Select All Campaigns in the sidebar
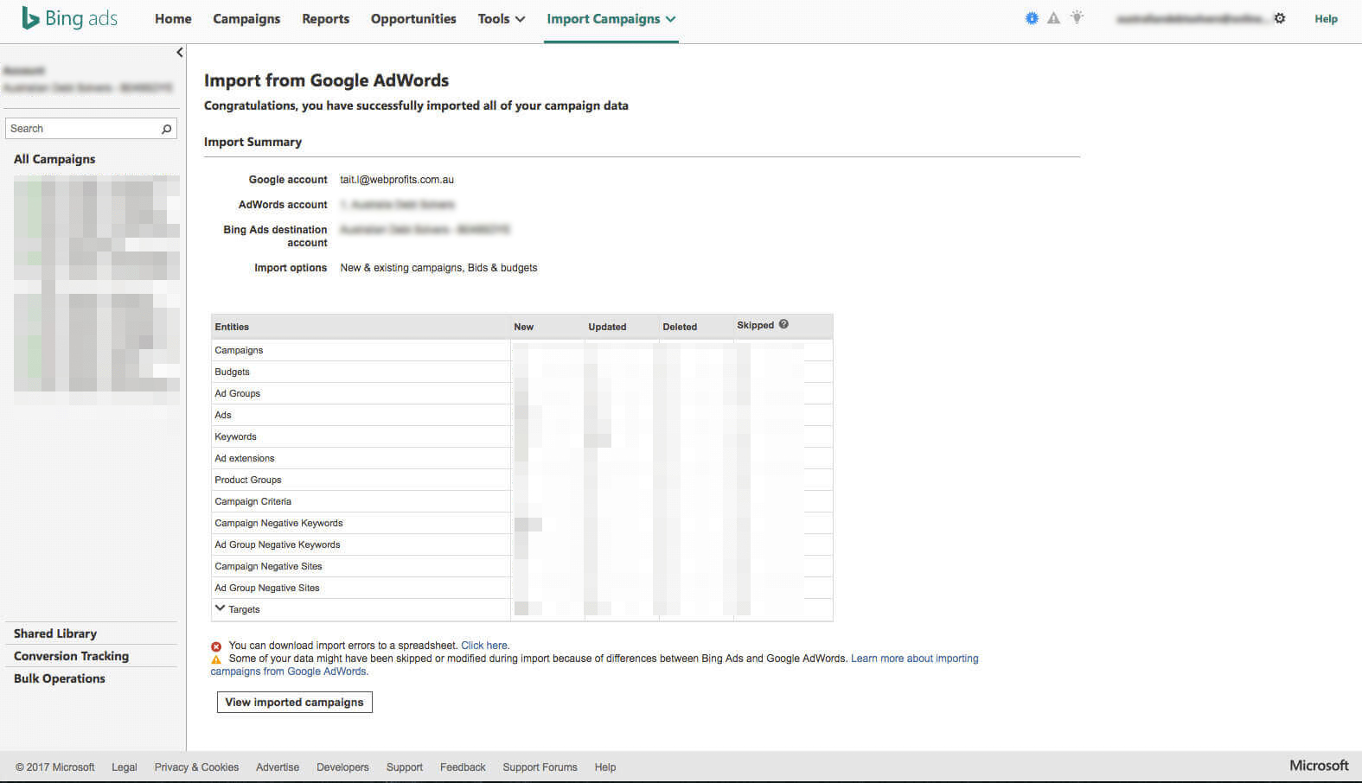The width and height of the screenshot is (1362, 783). click(54, 159)
